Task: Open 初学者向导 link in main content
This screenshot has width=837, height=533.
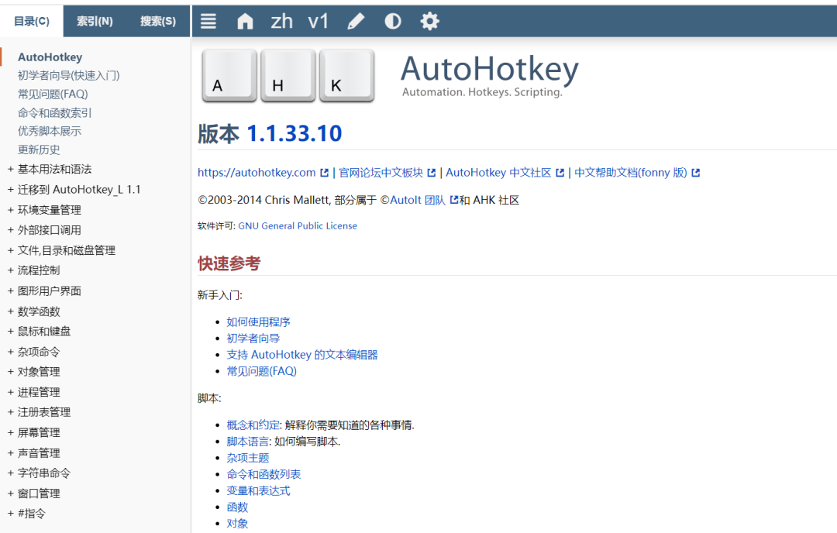Action: (x=253, y=339)
